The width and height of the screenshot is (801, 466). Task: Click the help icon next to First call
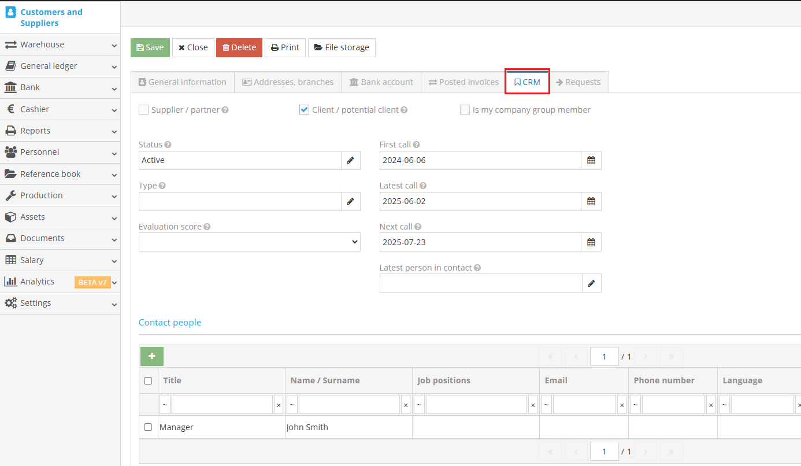tap(415, 144)
